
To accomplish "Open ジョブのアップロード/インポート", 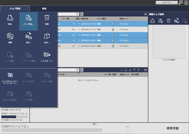I will coord(10,78).
